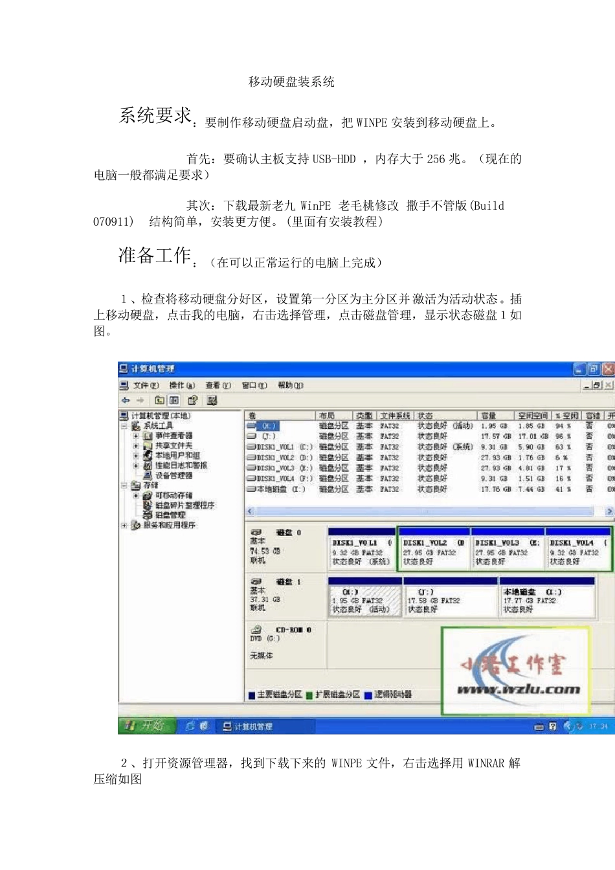
Task: Click the Up one level toolbar icon
Action: pos(159,400)
